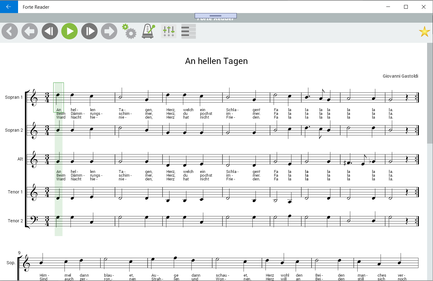Image resolution: width=433 pixels, height=281 pixels.
Task: Click the pull-down handle above the toolbar
Action: pos(216,16)
